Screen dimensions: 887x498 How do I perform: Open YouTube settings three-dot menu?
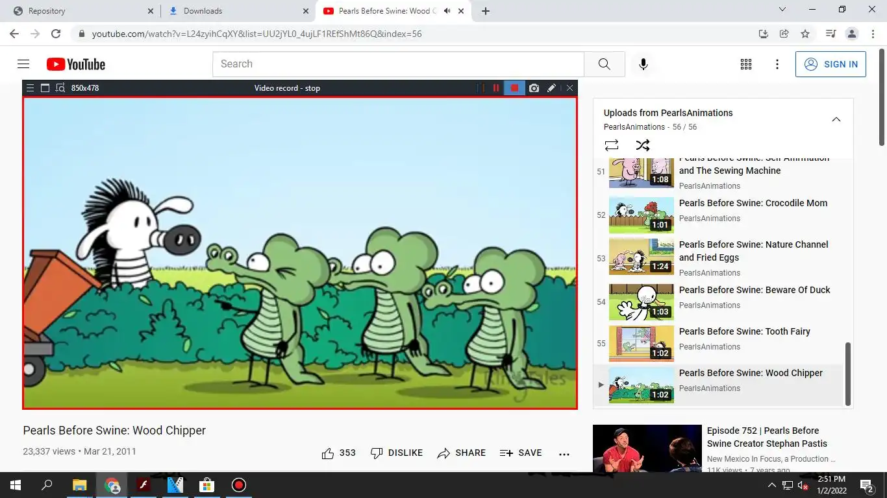click(777, 64)
